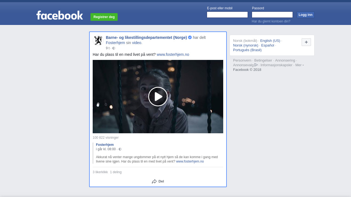This screenshot has height=197, width=351.
Task: Open the www.fosterhjem.no link in the post text
Action: click(173, 54)
